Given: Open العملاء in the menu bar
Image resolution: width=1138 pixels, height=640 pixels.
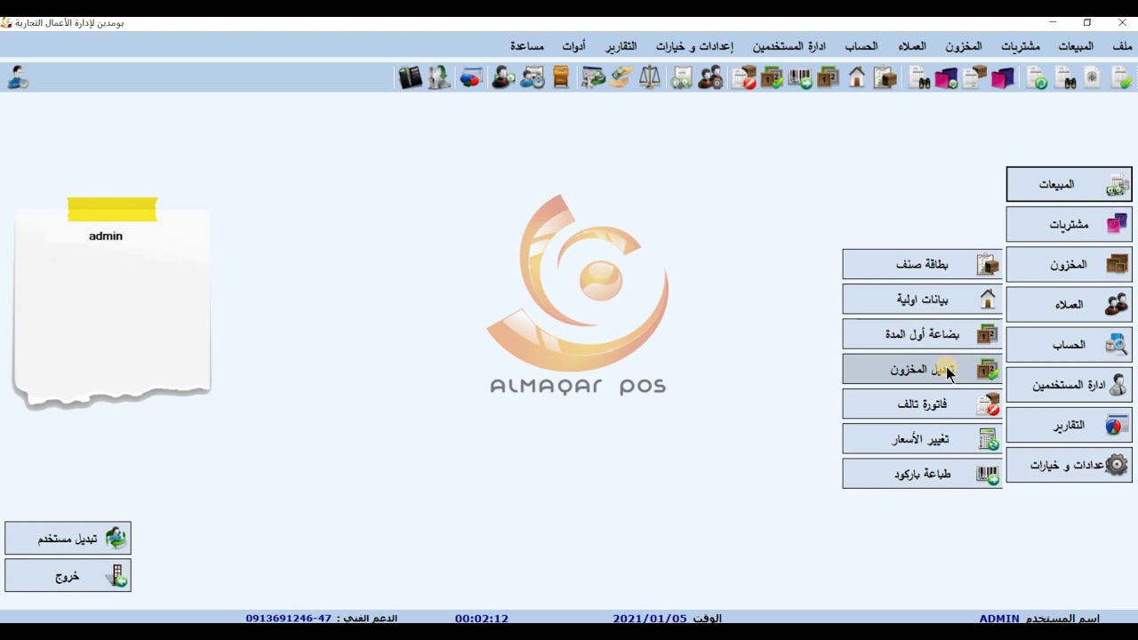Looking at the screenshot, I should [x=912, y=46].
